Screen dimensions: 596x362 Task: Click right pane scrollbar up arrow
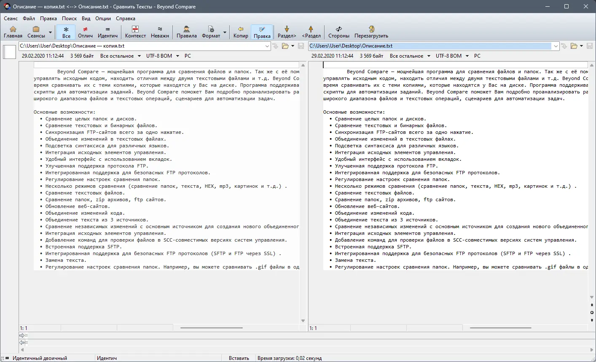[x=592, y=65]
